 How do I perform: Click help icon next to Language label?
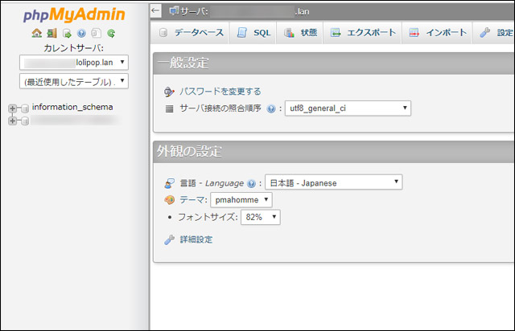[x=251, y=183]
